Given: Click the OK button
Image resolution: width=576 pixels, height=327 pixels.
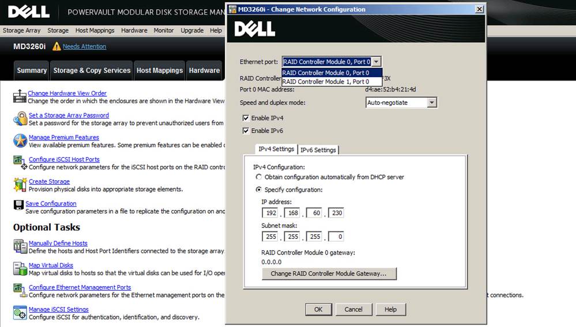Looking at the screenshot, I should (x=318, y=309).
